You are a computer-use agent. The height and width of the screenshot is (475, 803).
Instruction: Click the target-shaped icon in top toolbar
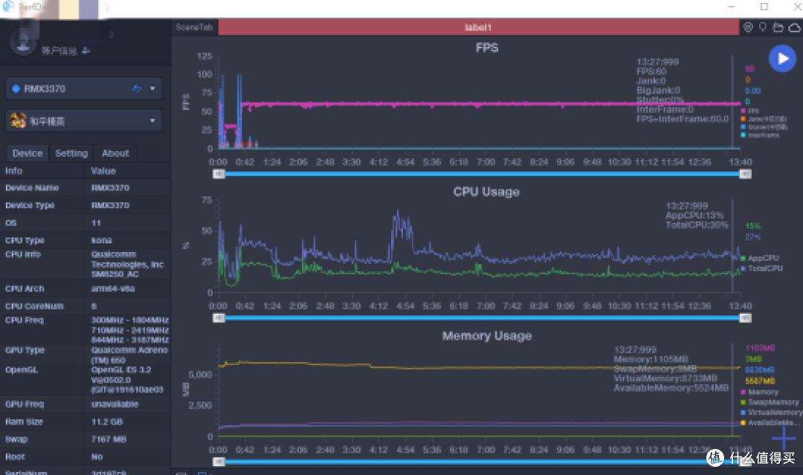pos(748,27)
